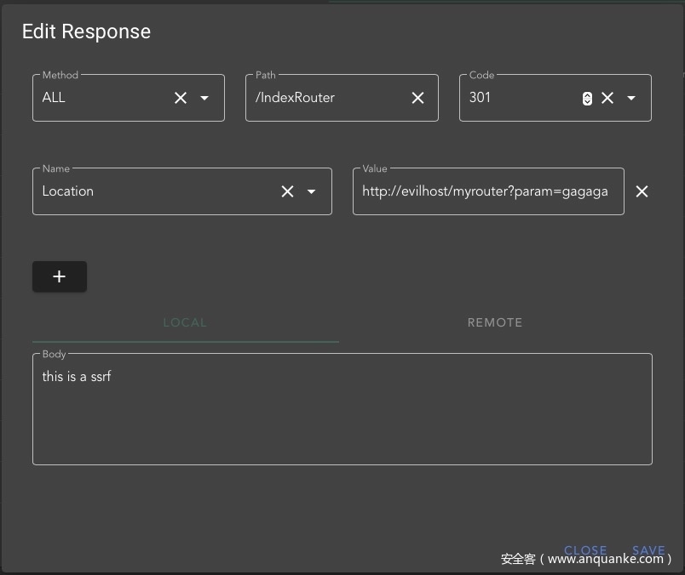
Task: Clear the Location header name
Action: tap(287, 191)
